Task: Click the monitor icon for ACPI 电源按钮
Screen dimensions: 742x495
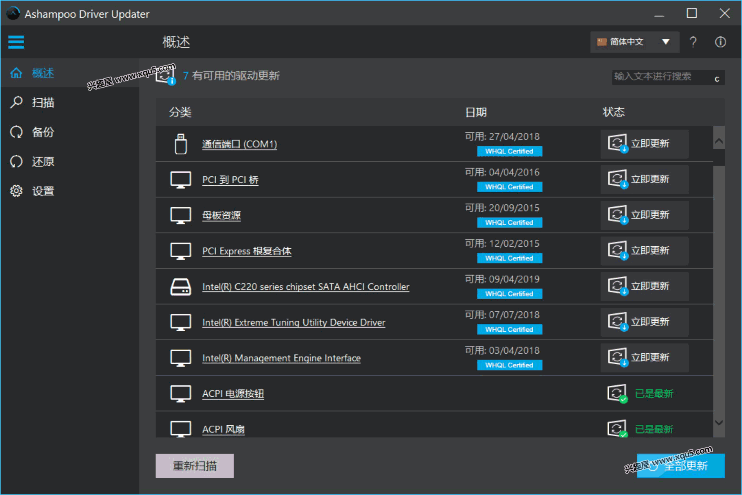Action: (x=181, y=394)
